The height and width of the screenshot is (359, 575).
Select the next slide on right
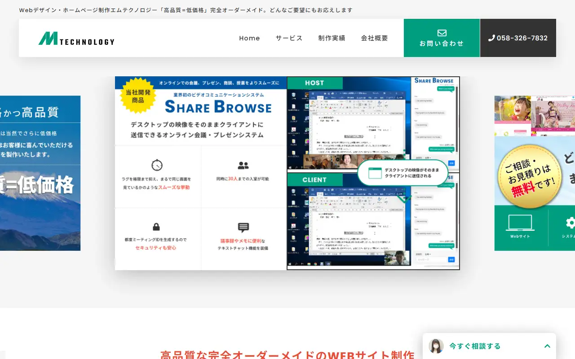click(535, 173)
